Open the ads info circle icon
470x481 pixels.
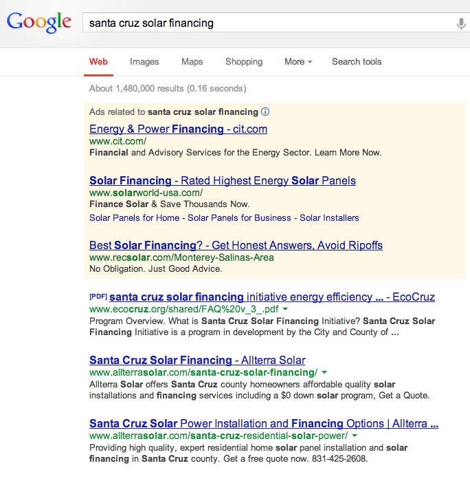[265, 111]
